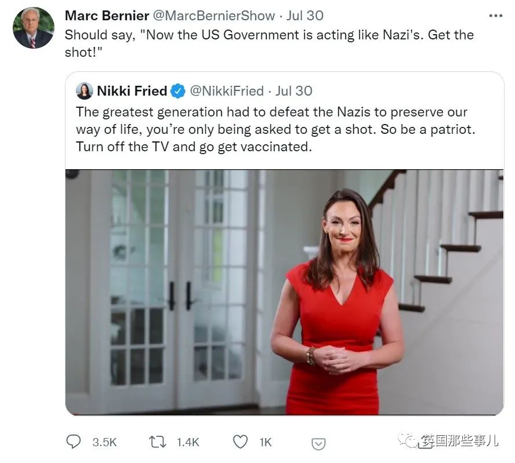Click the retweet arrows icon
515x463 pixels.
(158, 442)
